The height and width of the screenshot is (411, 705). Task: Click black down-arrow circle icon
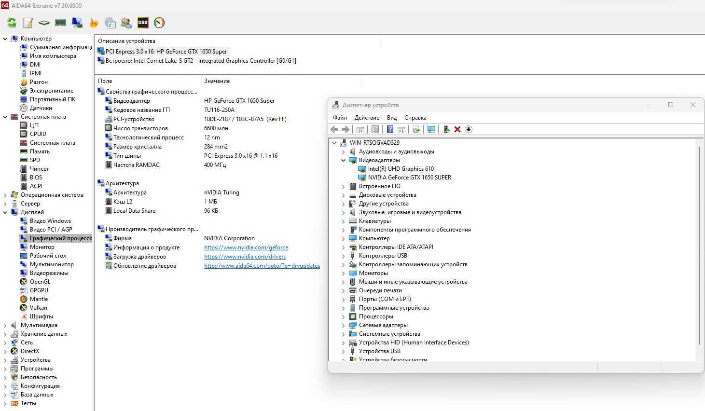pyautogui.click(x=469, y=129)
